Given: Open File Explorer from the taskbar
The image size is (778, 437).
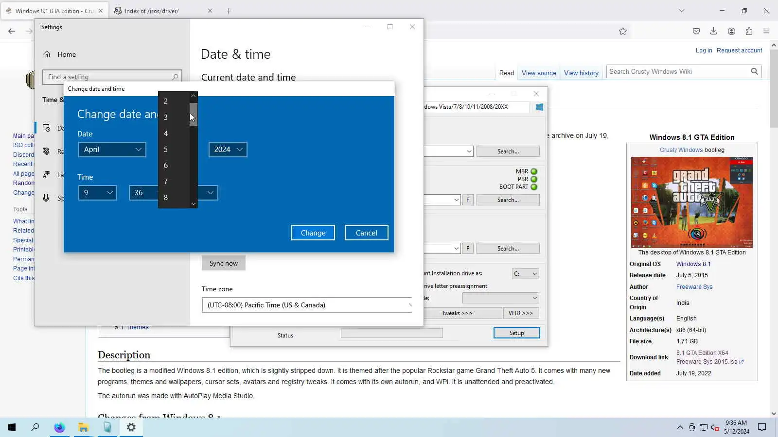Looking at the screenshot, I should pyautogui.click(x=83, y=427).
